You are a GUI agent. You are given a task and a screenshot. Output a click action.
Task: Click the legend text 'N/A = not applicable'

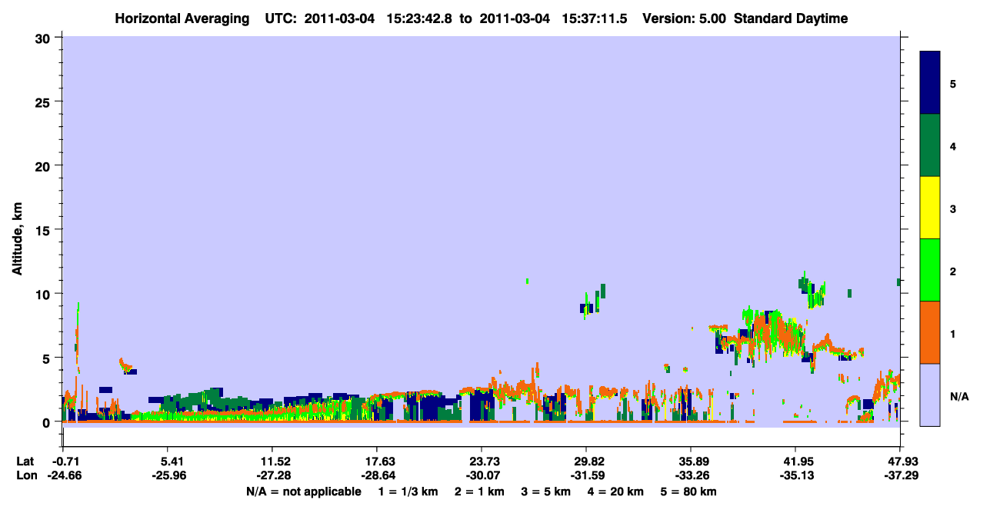[x=304, y=491]
